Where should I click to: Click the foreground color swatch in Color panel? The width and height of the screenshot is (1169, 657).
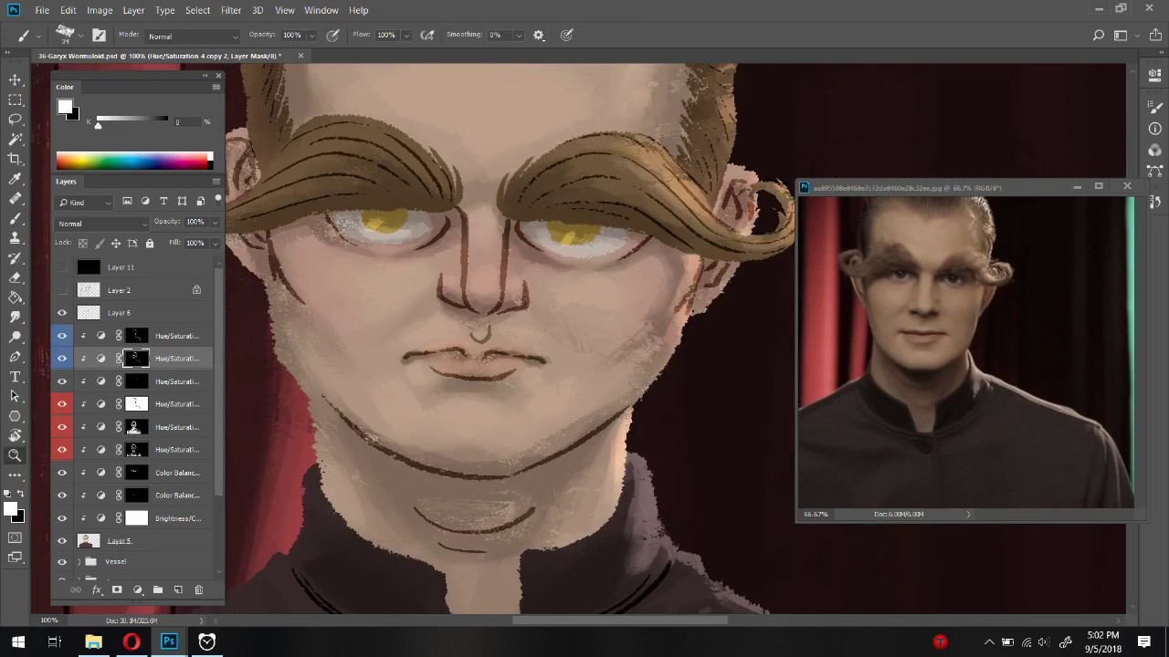click(x=65, y=108)
